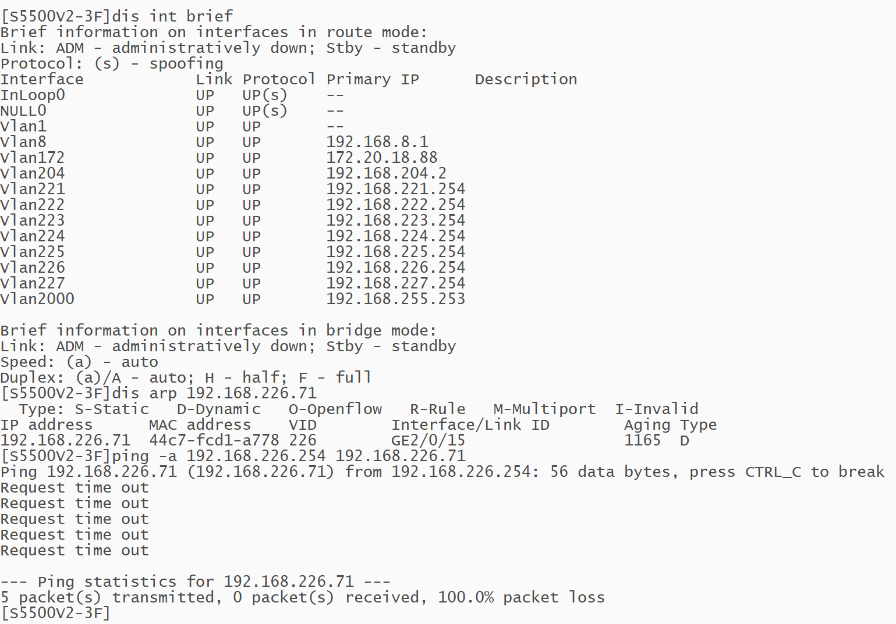
Task: Click the IP 172.20.18.88
Action: 381,158
